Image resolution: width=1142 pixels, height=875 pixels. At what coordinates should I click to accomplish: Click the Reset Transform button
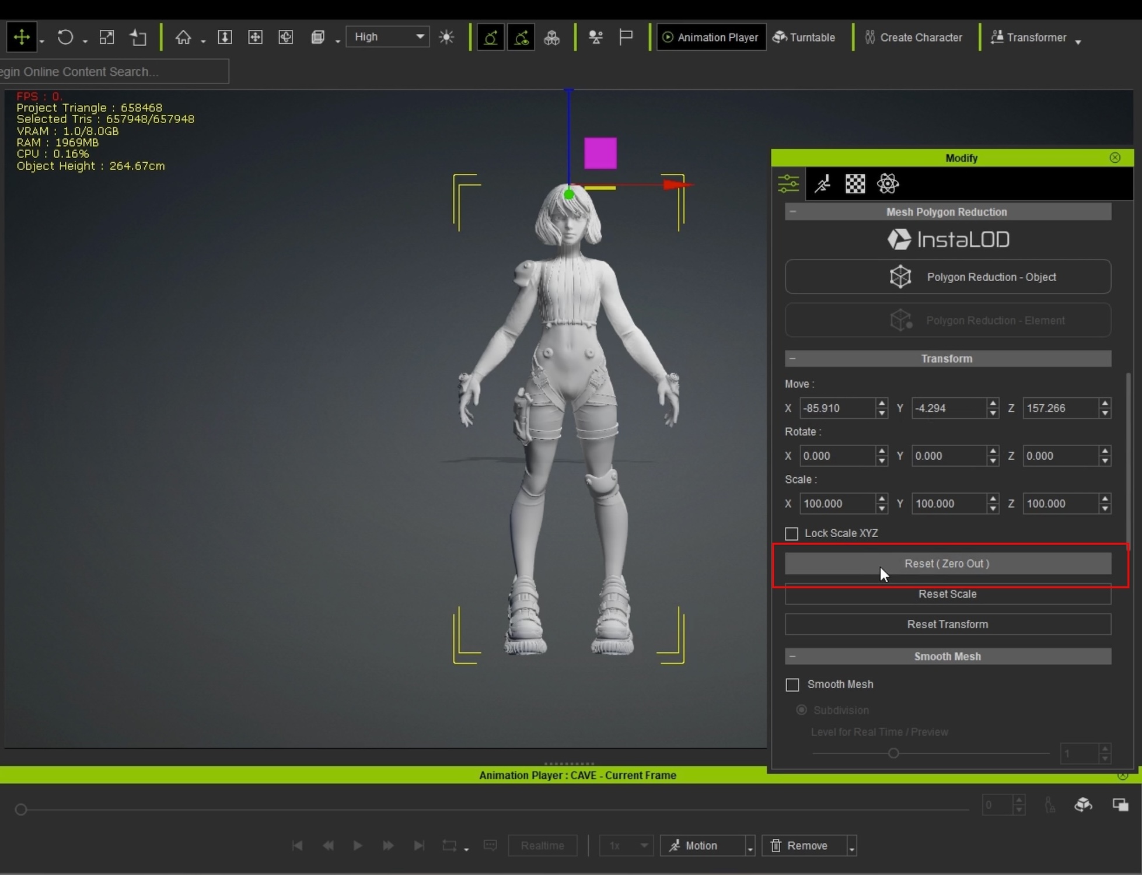[947, 624]
